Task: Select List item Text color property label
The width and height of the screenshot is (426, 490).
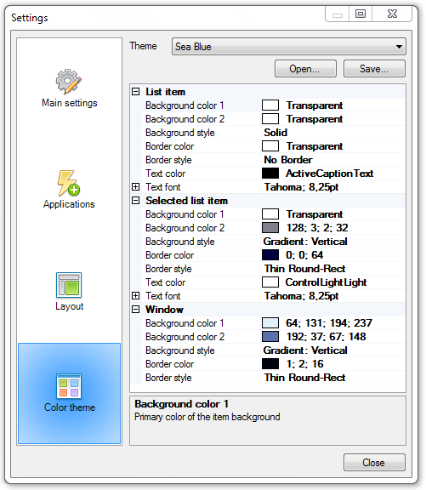Action: click(x=166, y=174)
